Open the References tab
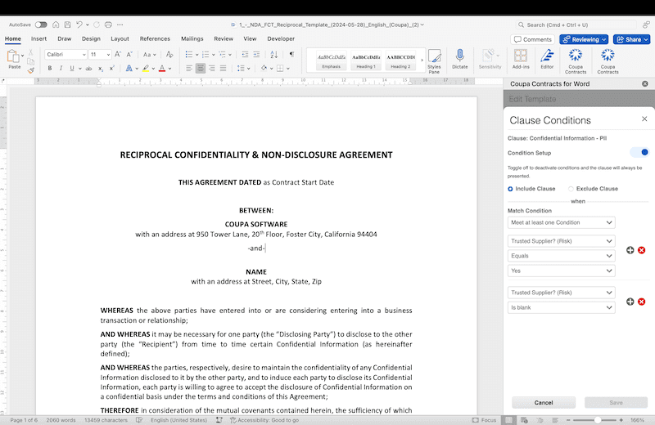Image resolution: width=655 pixels, height=425 pixels. [x=155, y=38]
